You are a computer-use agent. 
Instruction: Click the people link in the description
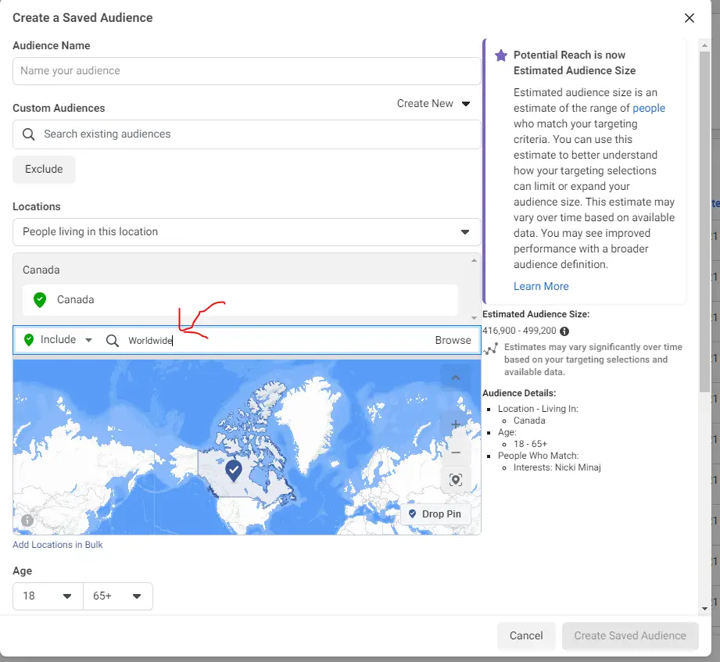tap(649, 109)
